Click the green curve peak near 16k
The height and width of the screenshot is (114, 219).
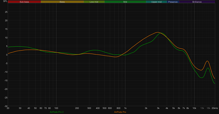[x=208, y=68]
